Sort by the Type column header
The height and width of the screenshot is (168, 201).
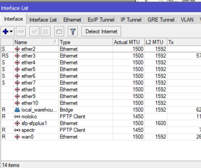86,42
